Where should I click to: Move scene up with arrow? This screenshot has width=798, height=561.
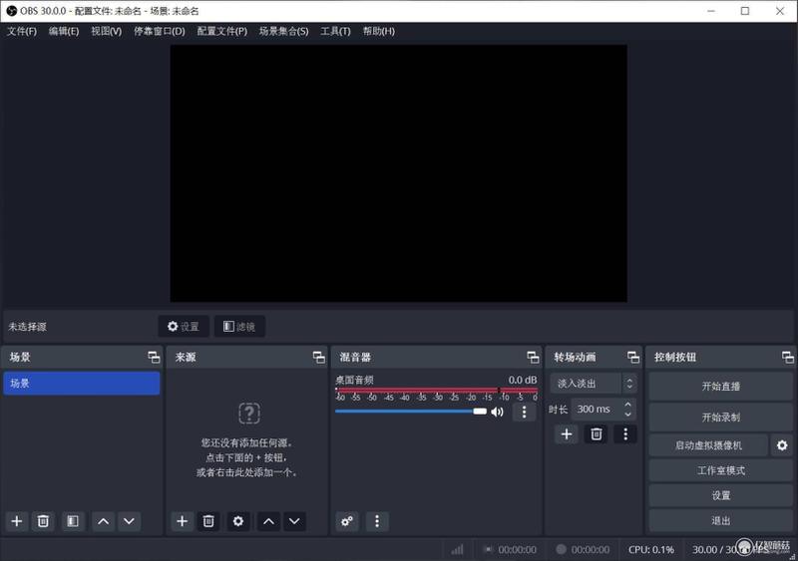(x=103, y=521)
